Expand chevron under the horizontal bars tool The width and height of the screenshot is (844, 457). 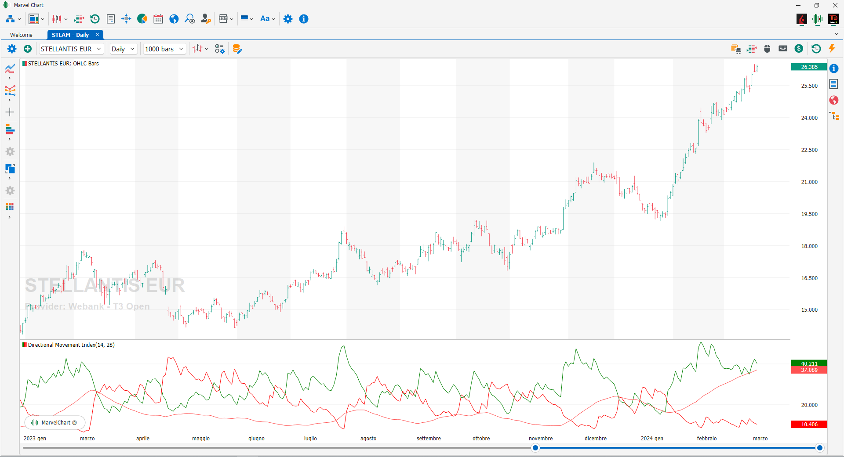(x=10, y=140)
